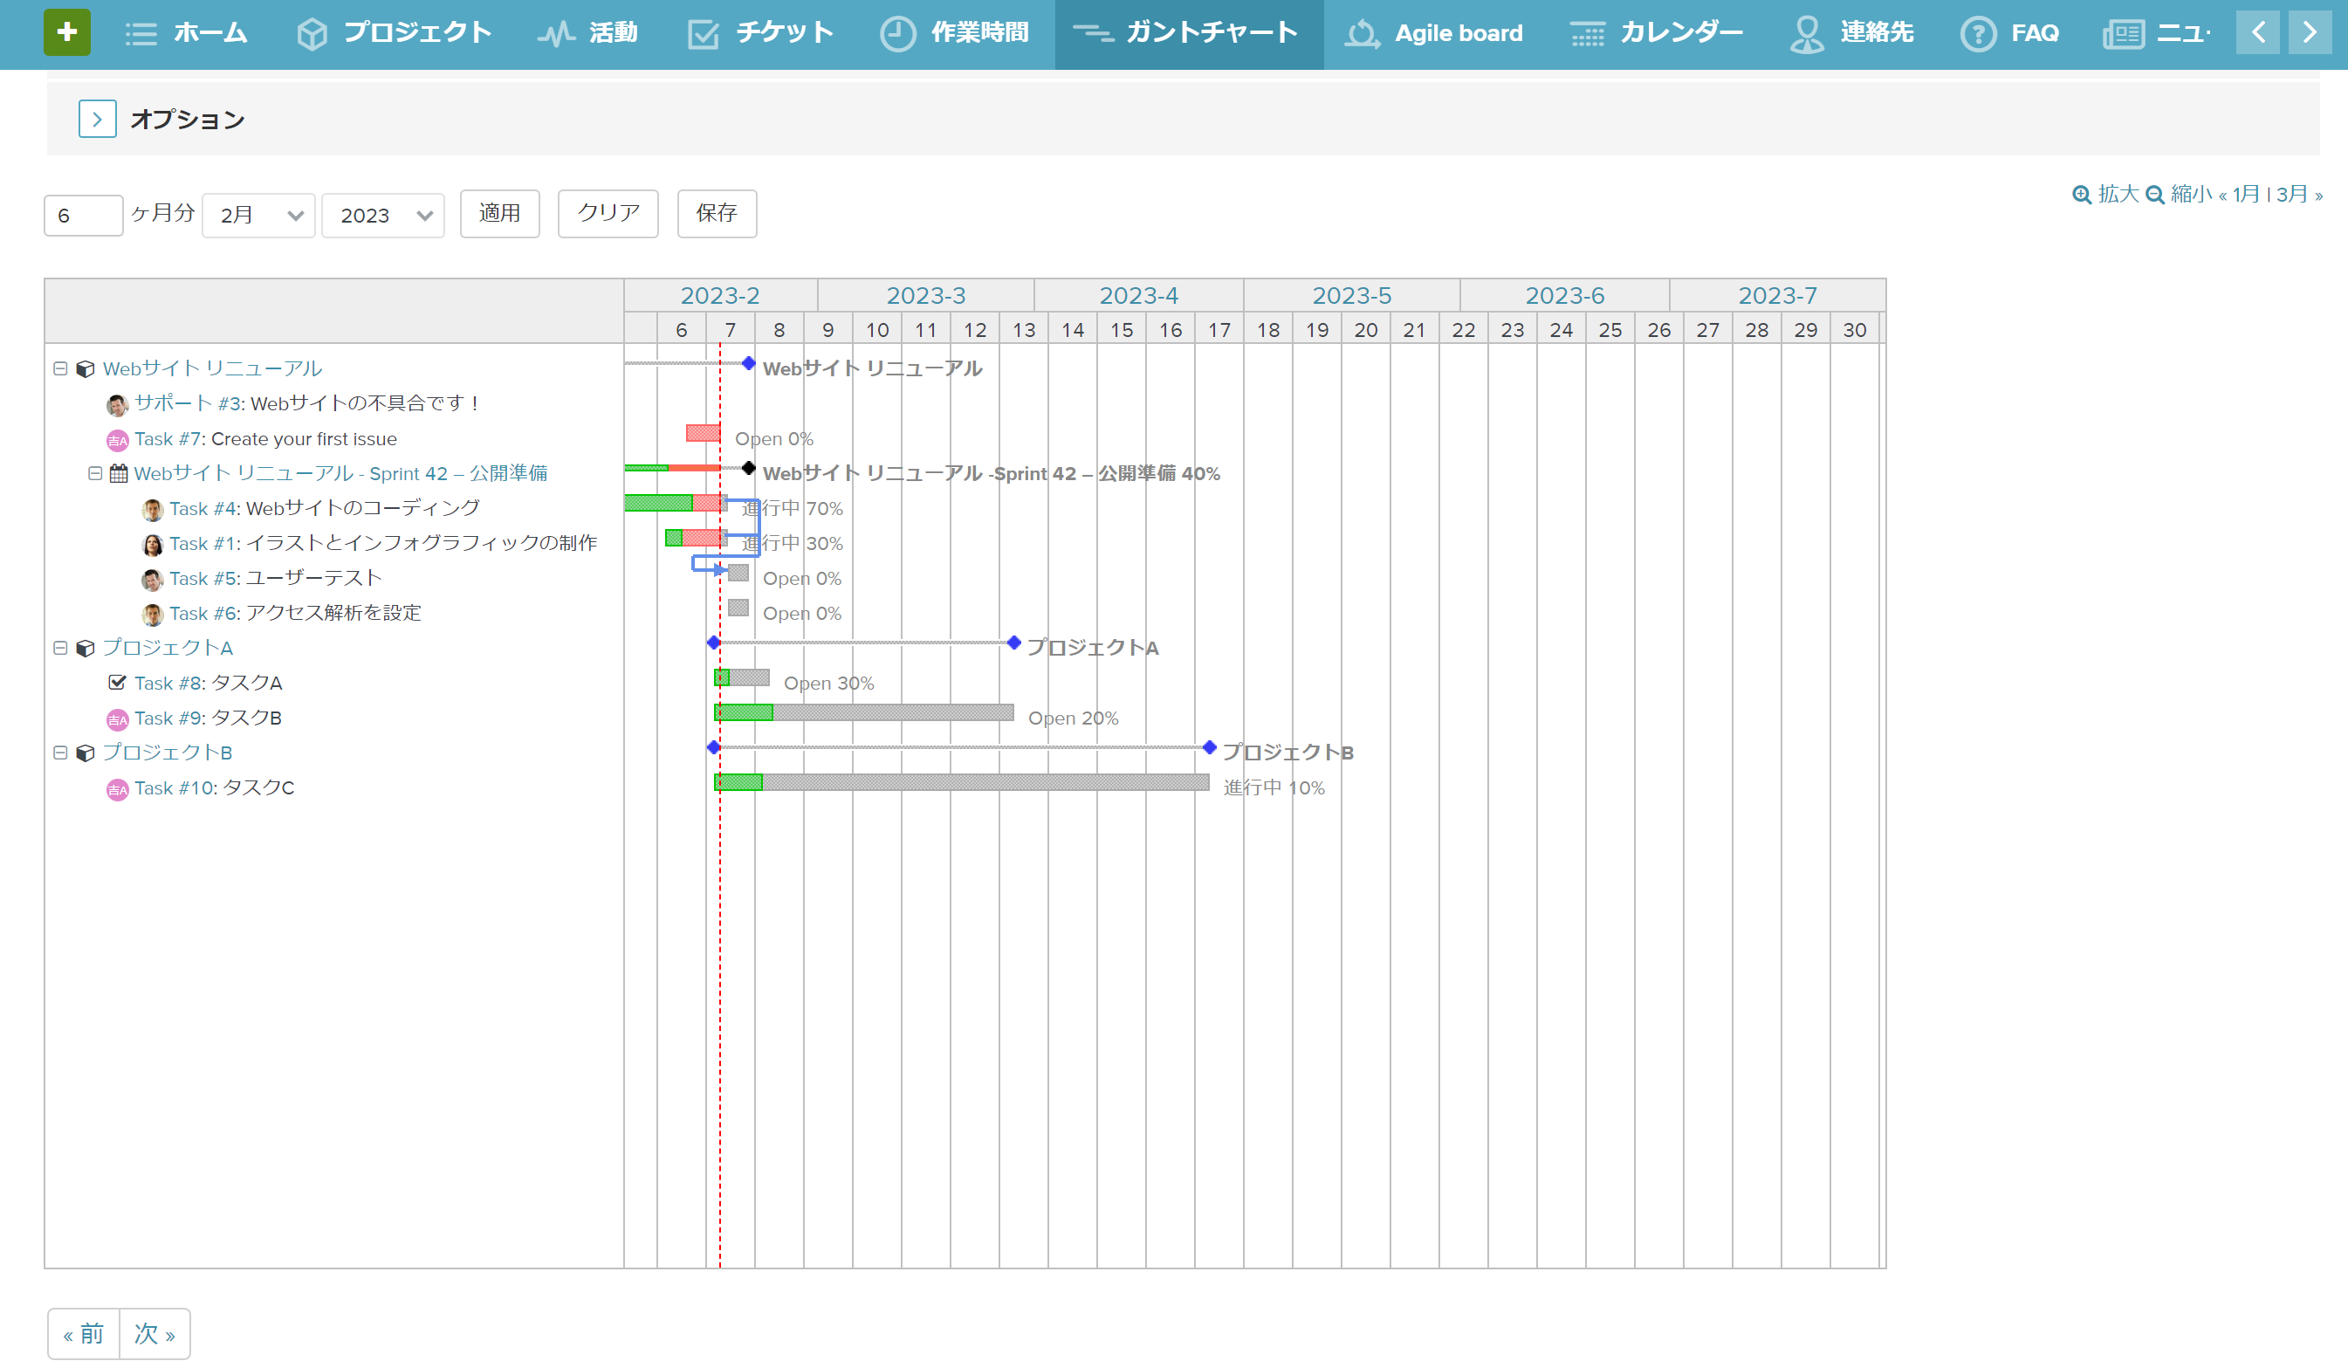Click the project cube icon beside プロジェクトA

click(x=85, y=649)
